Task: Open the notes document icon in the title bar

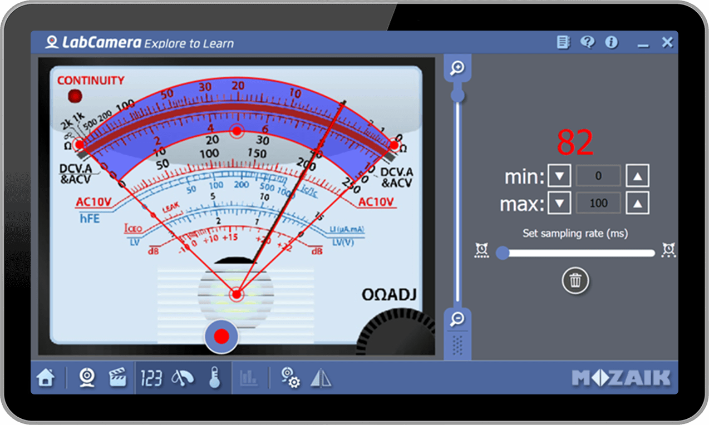Action: point(563,42)
